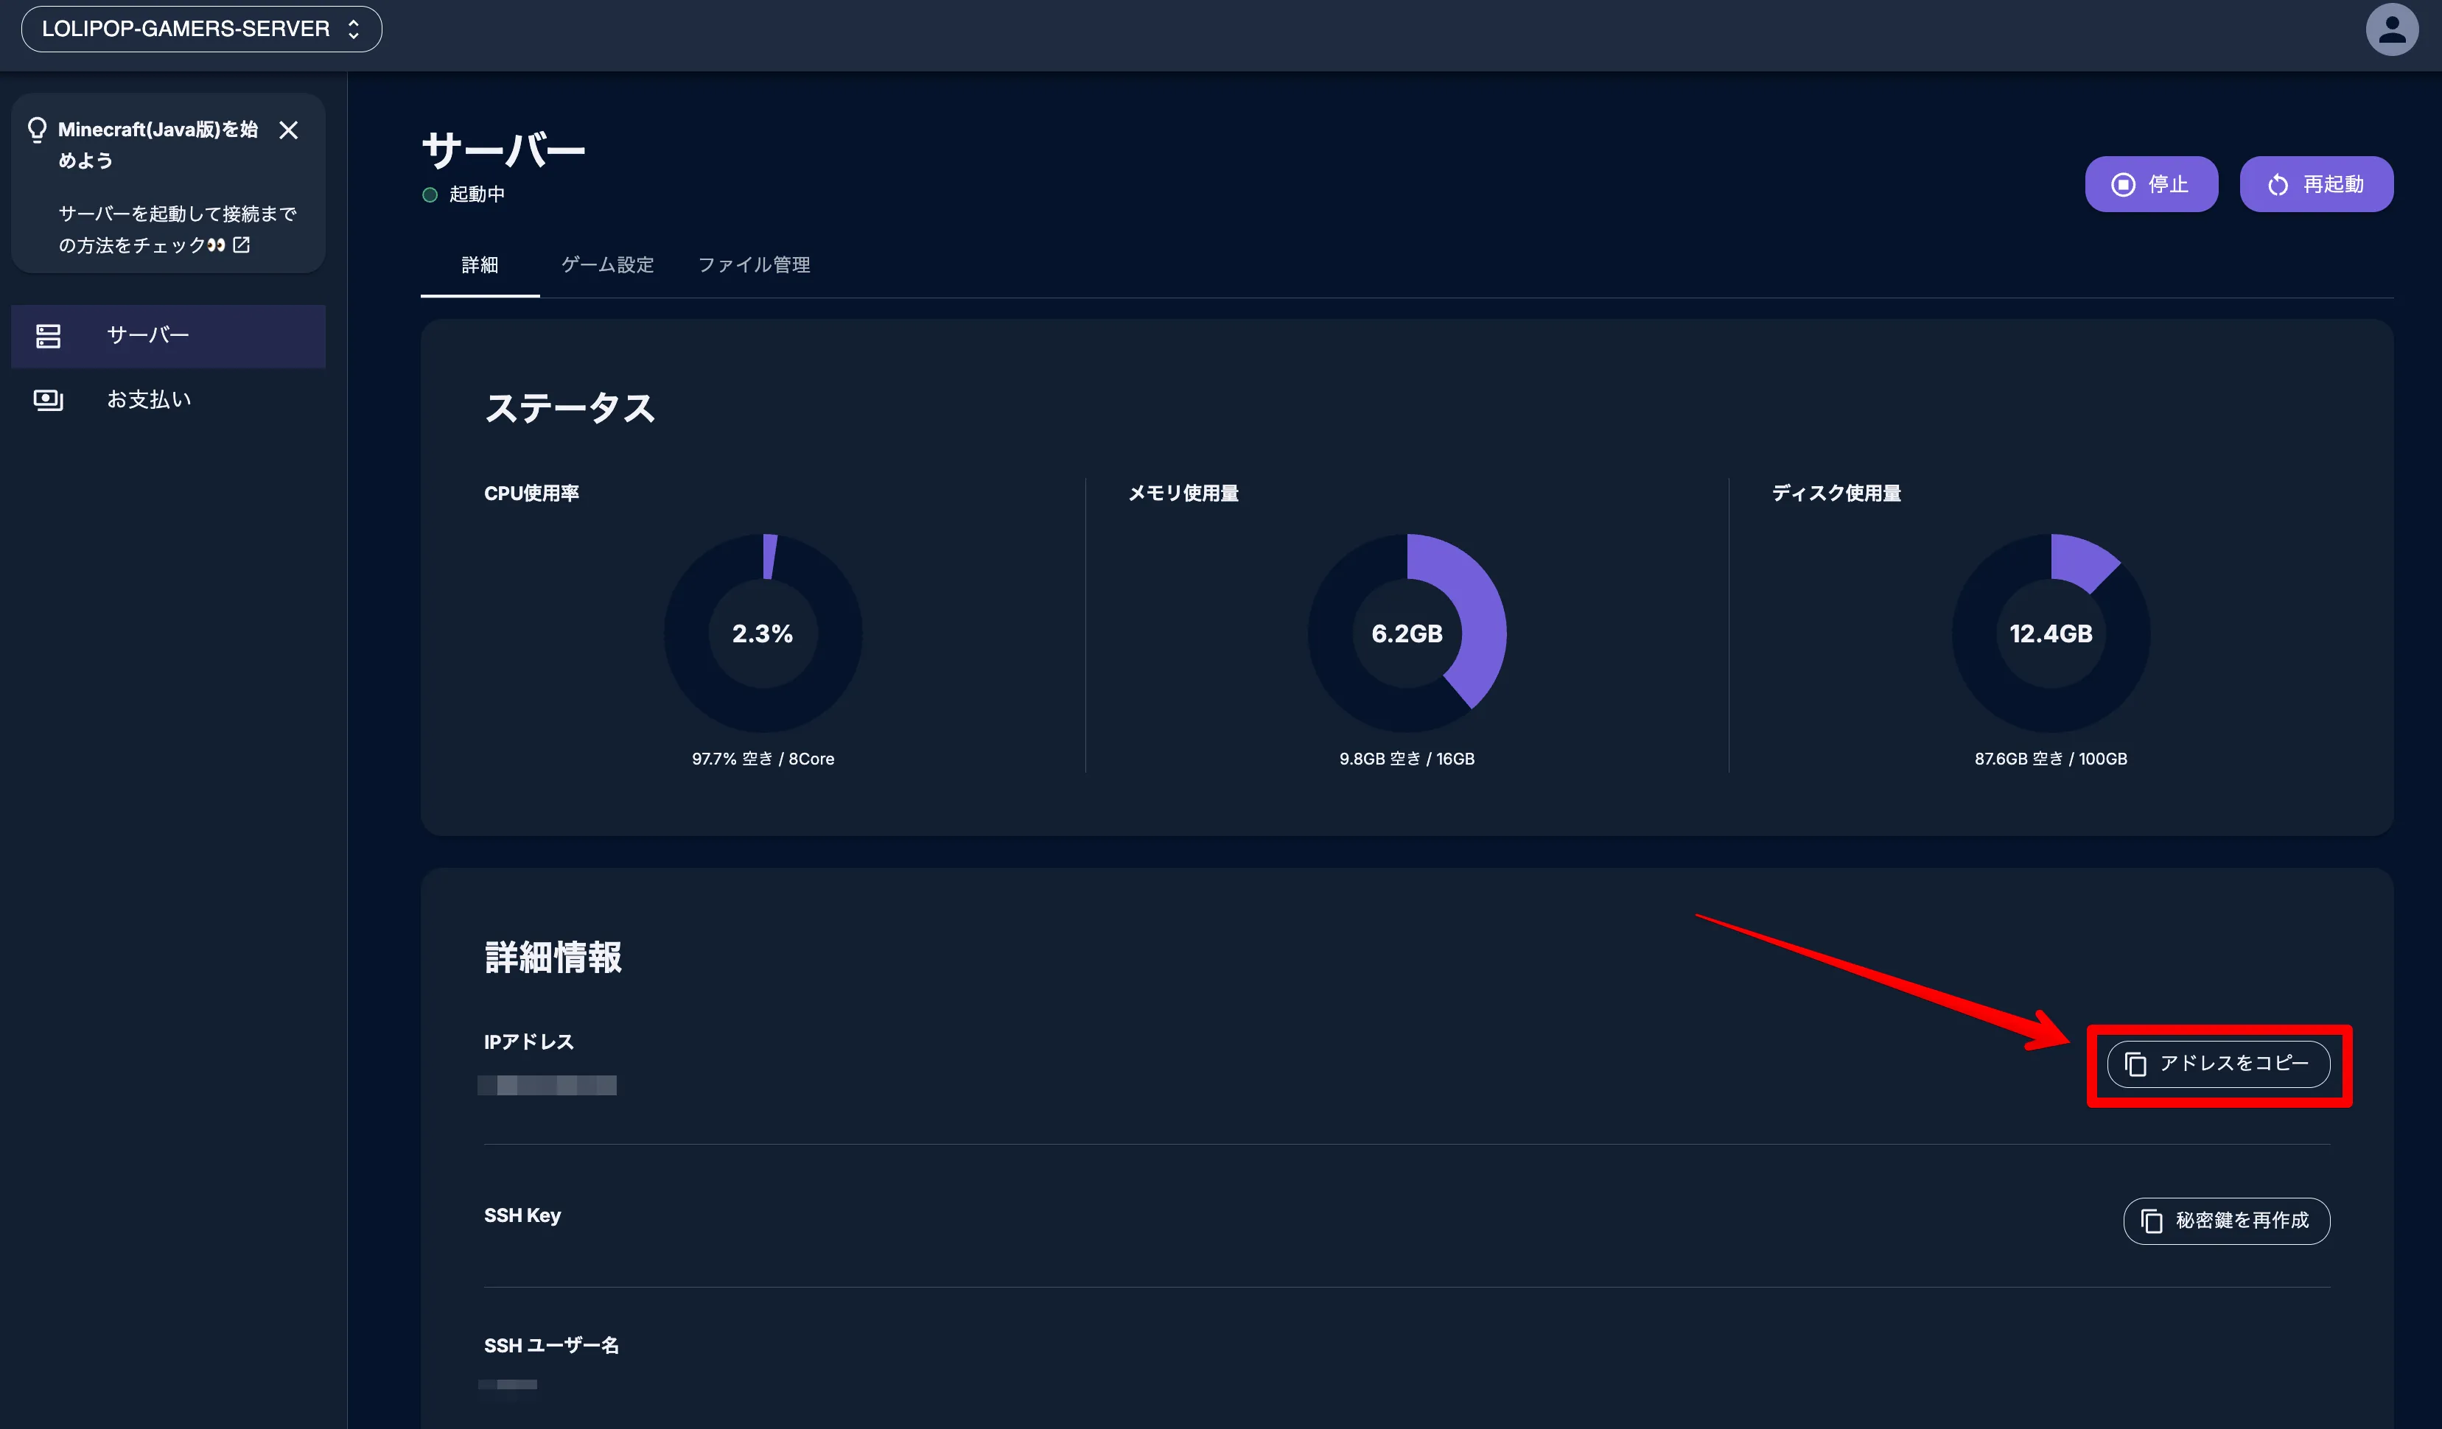This screenshot has height=1429, width=2442.
Task: Click the CPU使用率 label
Action: (531, 493)
